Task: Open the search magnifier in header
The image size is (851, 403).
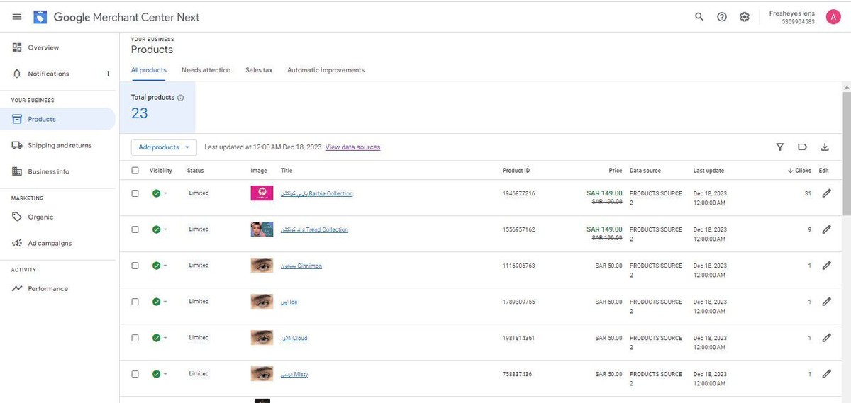Action: click(699, 17)
